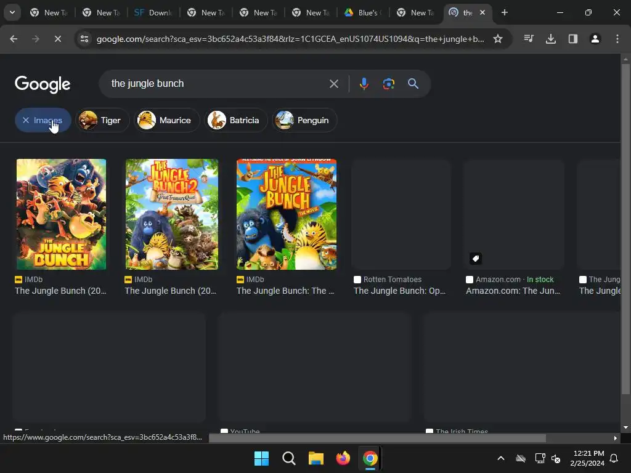Open the tab search dropdown arrow
The height and width of the screenshot is (473, 631).
[12, 12]
